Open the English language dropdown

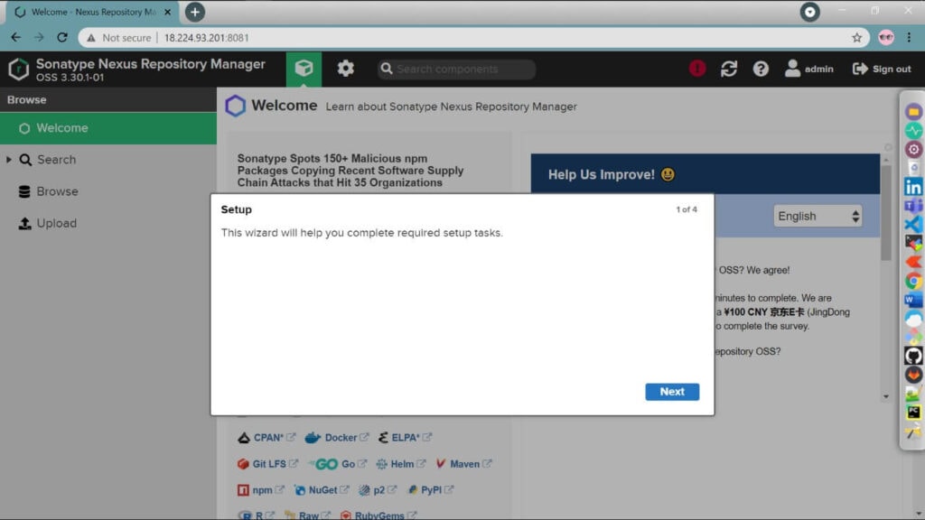817,217
